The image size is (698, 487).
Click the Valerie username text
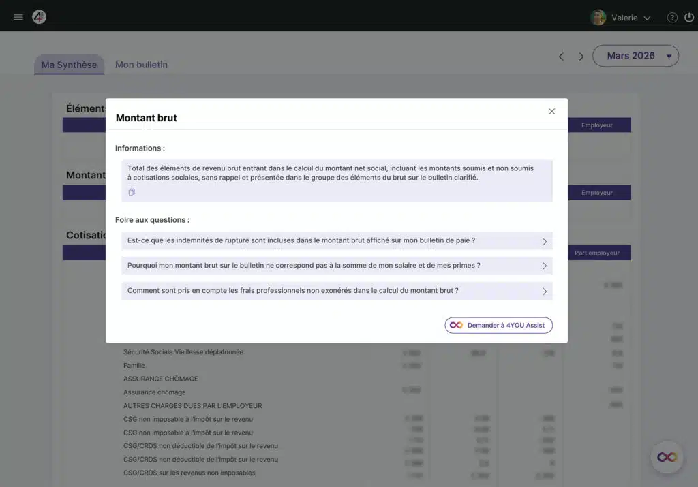pos(624,18)
